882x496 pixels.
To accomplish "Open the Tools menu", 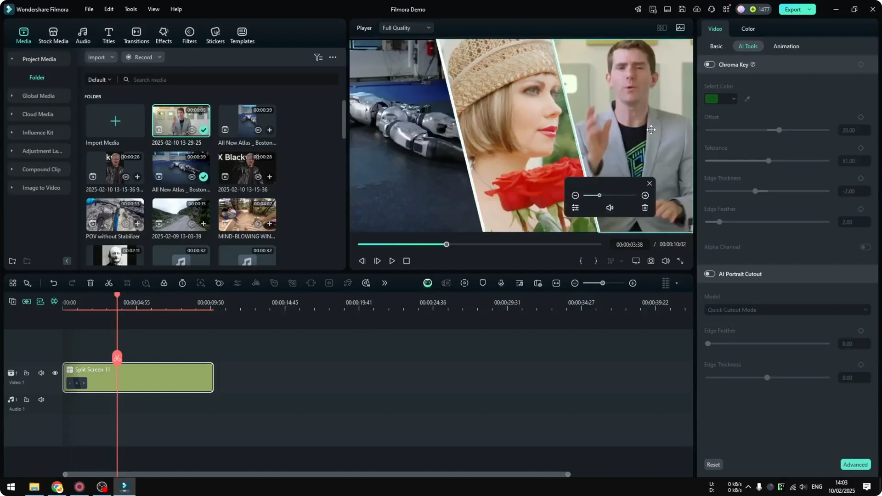I will (x=130, y=9).
